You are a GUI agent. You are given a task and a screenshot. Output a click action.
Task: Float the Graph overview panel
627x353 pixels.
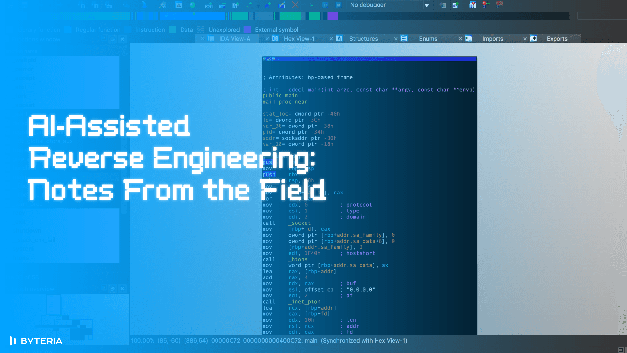click(112, 289)
